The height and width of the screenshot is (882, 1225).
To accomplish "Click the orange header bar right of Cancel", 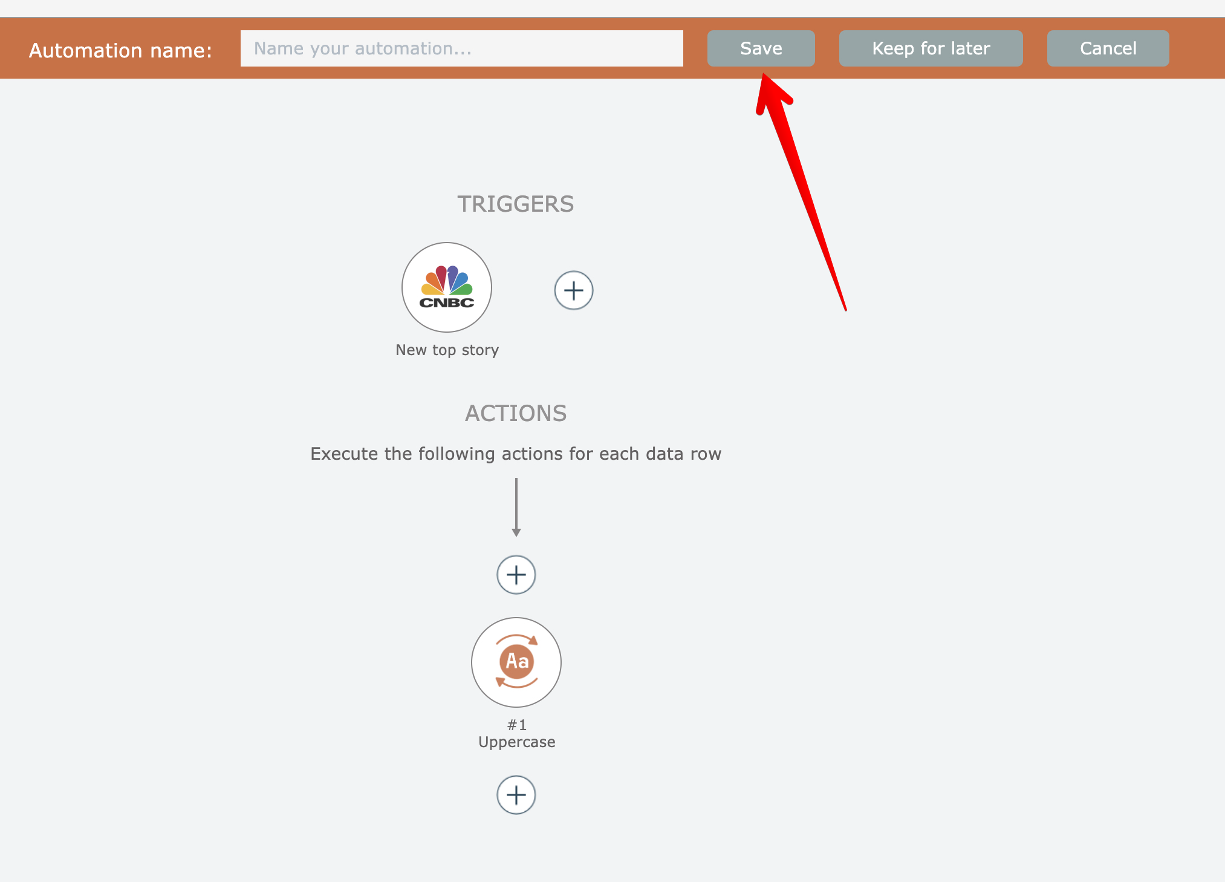I will 1197,48.
